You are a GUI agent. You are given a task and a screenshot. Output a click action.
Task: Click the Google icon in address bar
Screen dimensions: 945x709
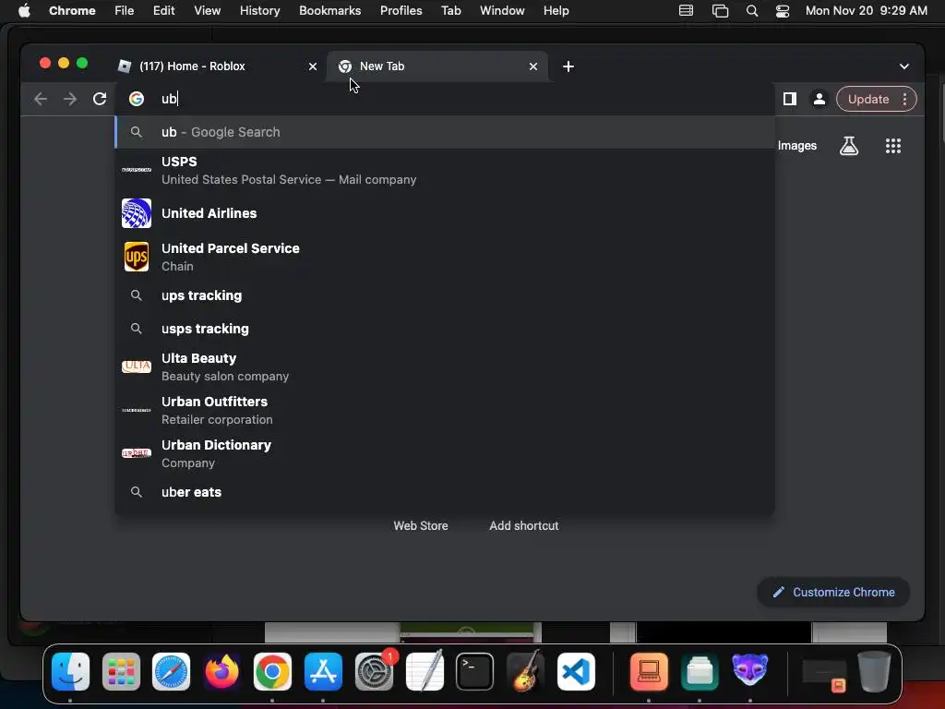point(137,99)
